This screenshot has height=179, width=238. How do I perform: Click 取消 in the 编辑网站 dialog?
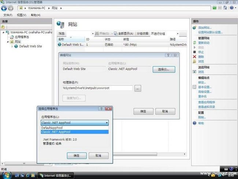(x=165, y=111)
